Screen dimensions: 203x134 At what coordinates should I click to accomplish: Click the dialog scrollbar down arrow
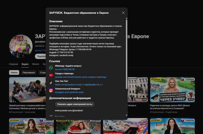click(x=126, y=115)
